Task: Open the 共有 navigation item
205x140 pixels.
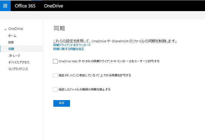Action: pyautogui.click(x=11, y=42)
